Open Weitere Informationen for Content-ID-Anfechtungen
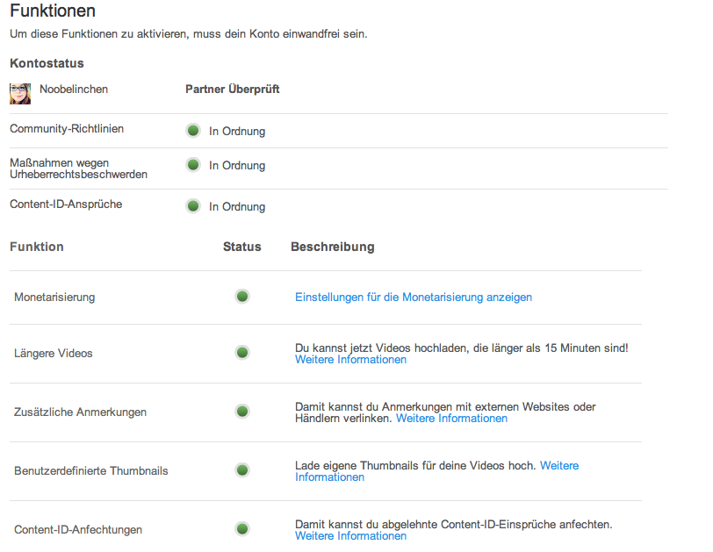Image resolution: width=713 pixels, height=552 pixels. pos(350,536)
